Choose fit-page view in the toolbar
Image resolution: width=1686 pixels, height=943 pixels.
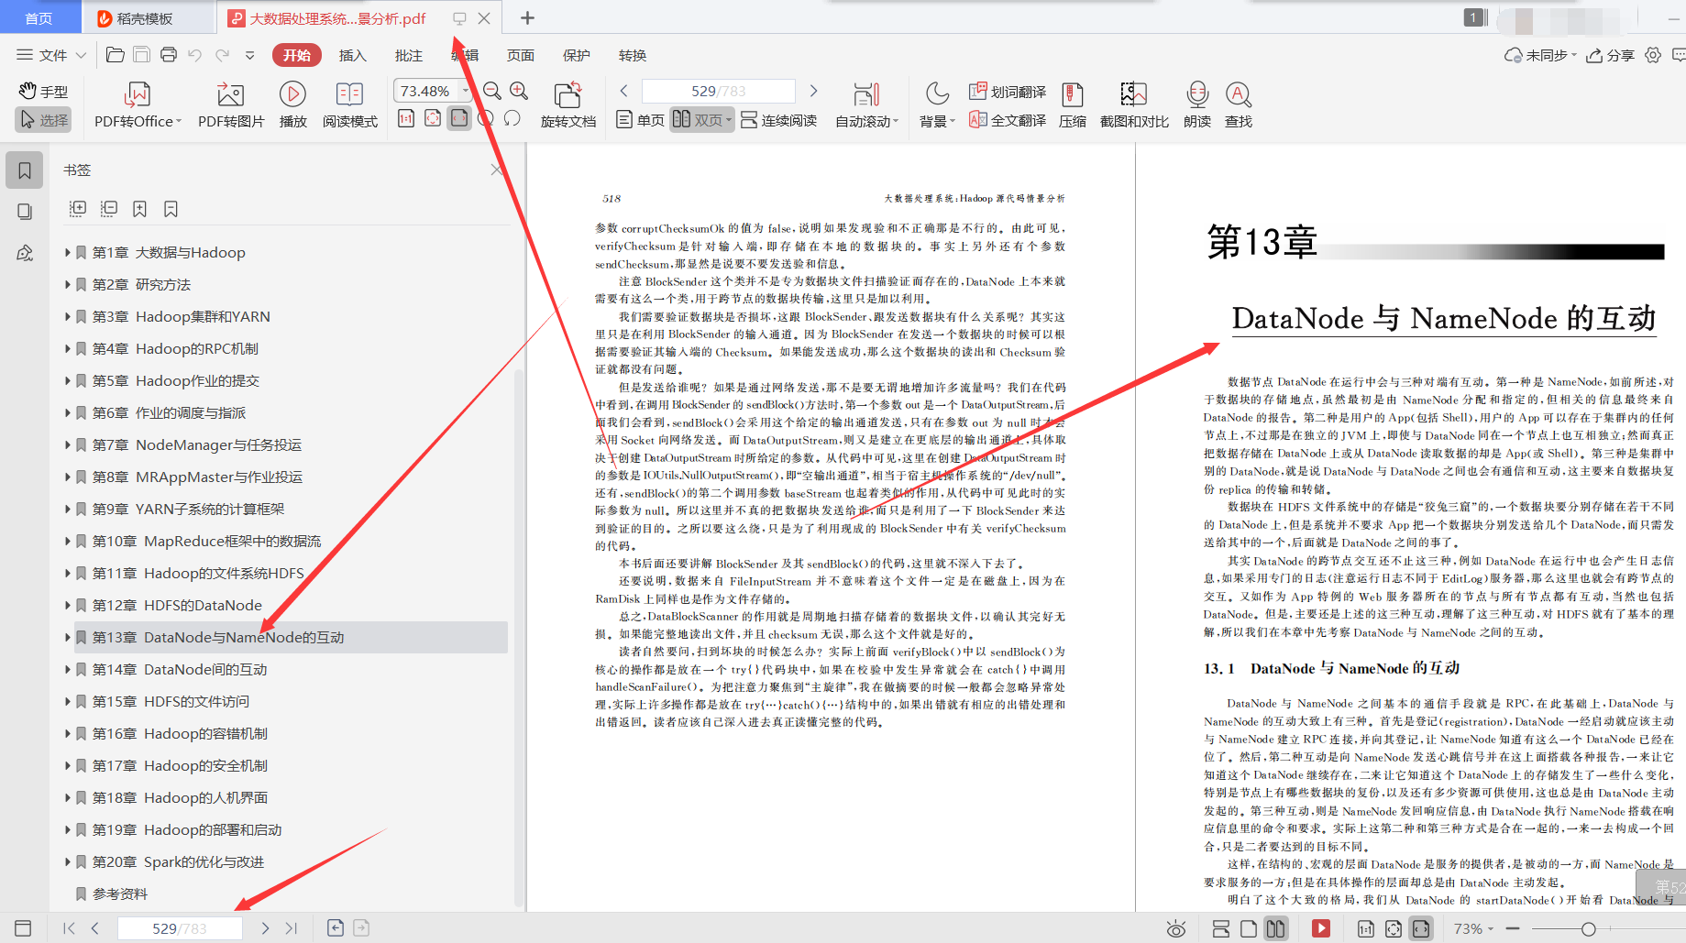pyautogui.click(x=433, y=118)
